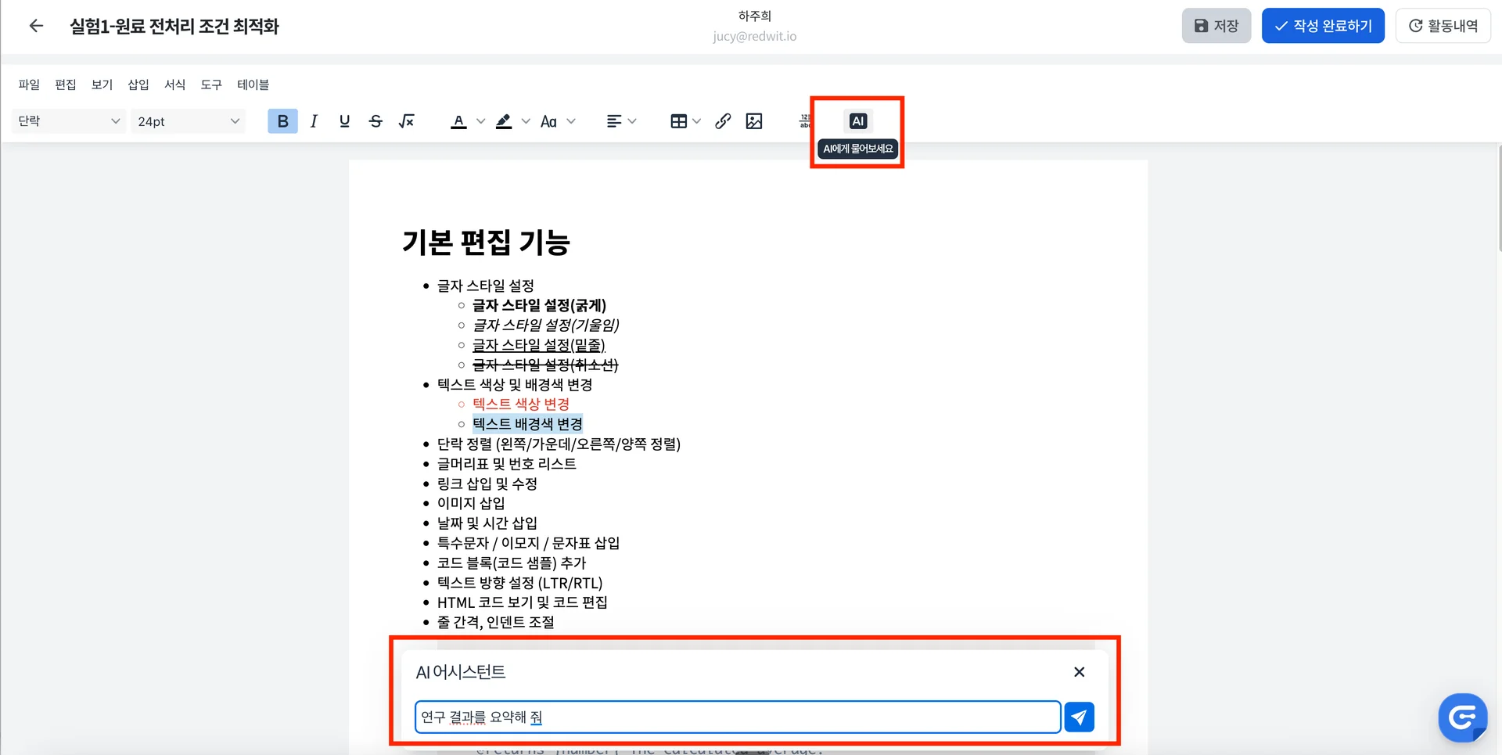Image resolution: width=1502 pixels, height=755 pixels.
Task: Open the AI assistant with the AI icon
Action: click(857, 121)
